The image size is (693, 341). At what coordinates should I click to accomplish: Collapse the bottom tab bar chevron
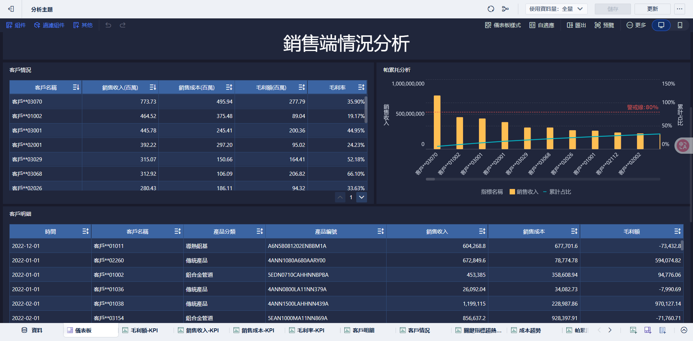point(684,330)
